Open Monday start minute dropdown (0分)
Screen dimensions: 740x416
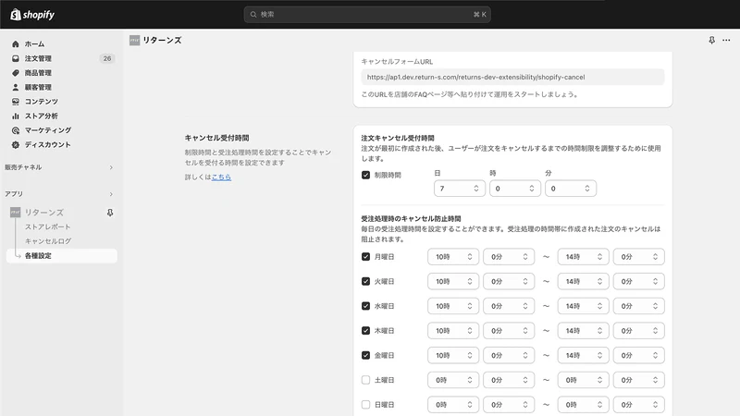click(x=509, y=257)
